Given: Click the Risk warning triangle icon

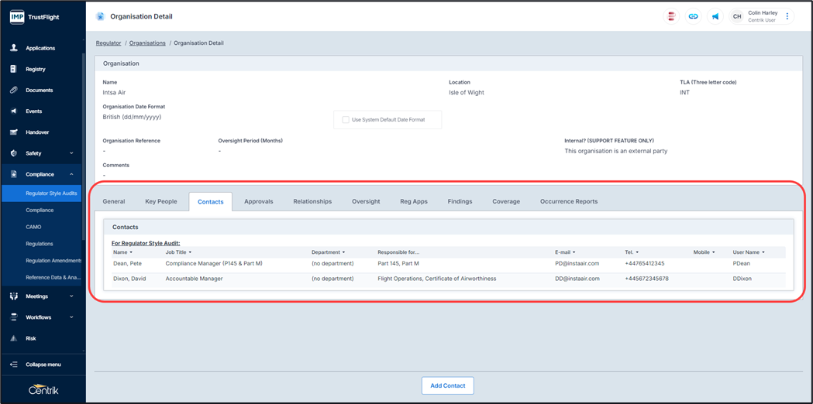Looking at the screenshot, I should pos(13,338).
